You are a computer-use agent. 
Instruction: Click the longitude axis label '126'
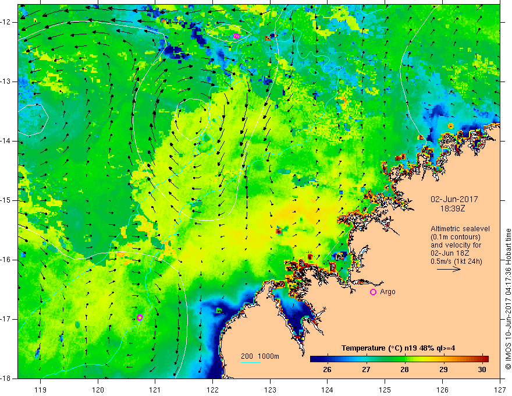click(442, 390)
